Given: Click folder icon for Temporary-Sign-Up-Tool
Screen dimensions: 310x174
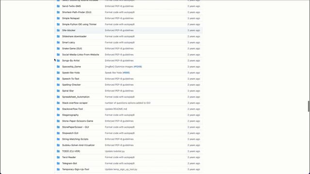Looking at the screenshot, I should pos(58,169).
